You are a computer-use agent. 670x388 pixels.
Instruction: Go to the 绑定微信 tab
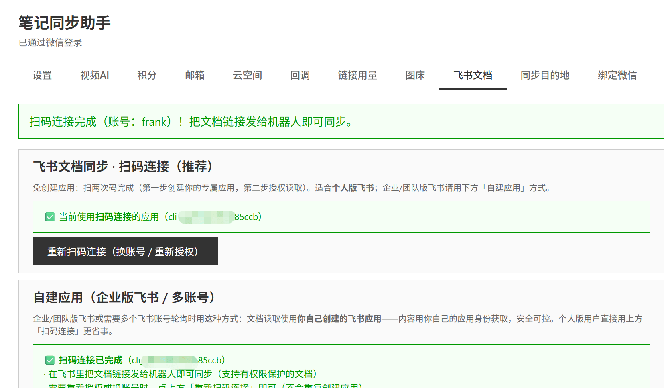pos(617,75)
